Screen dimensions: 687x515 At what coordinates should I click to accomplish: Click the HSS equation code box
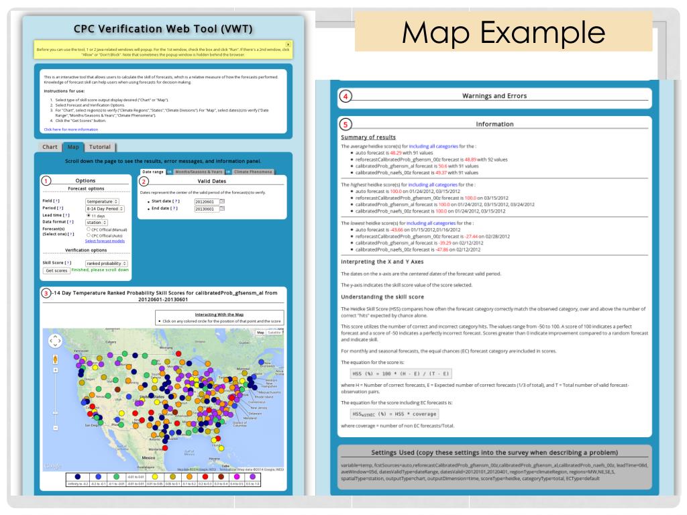point(401,374)
